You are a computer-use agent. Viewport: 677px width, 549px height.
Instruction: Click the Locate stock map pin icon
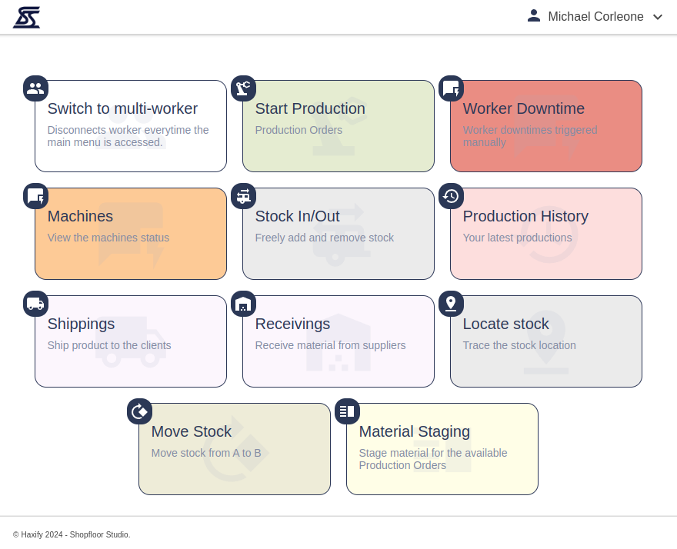(451, 304)
